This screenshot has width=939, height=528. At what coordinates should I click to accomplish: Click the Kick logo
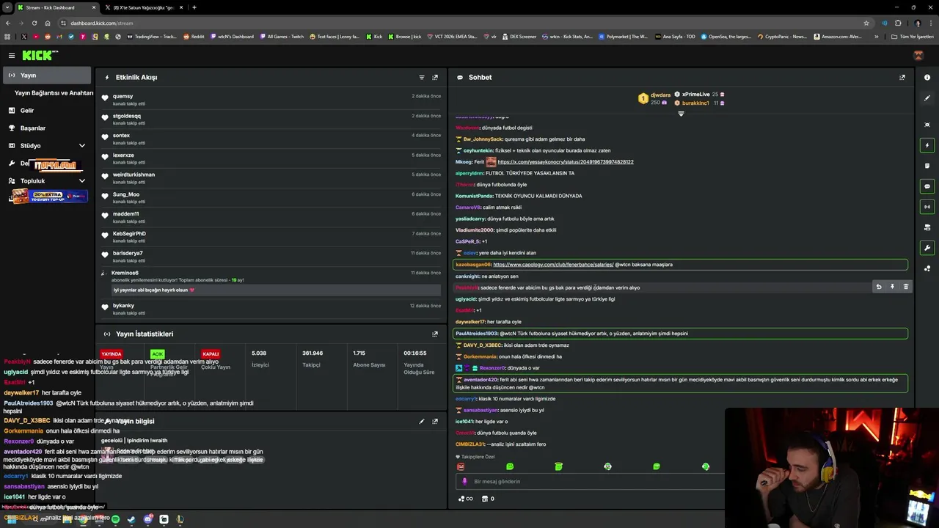coord(40,55)
